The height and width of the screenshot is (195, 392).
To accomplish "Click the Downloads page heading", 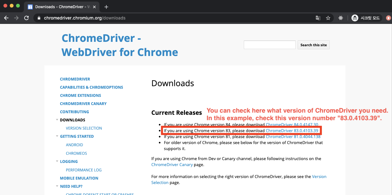I will (173, 83).
